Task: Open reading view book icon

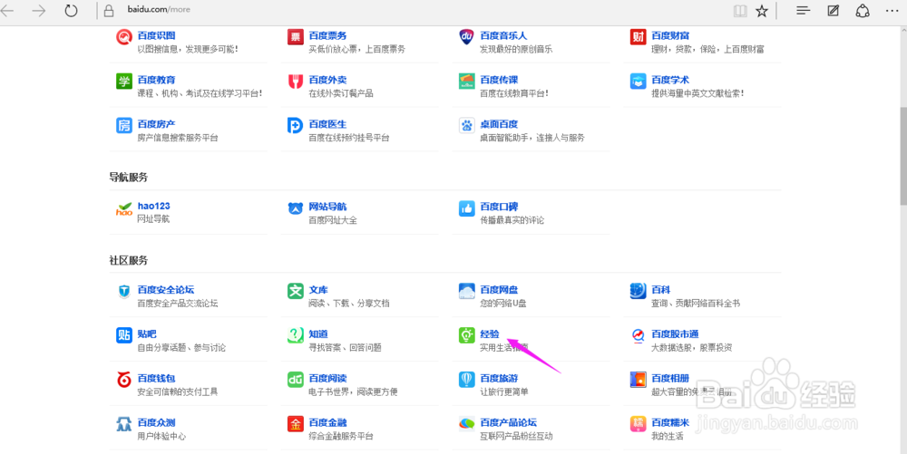Action: click(739, 11)
